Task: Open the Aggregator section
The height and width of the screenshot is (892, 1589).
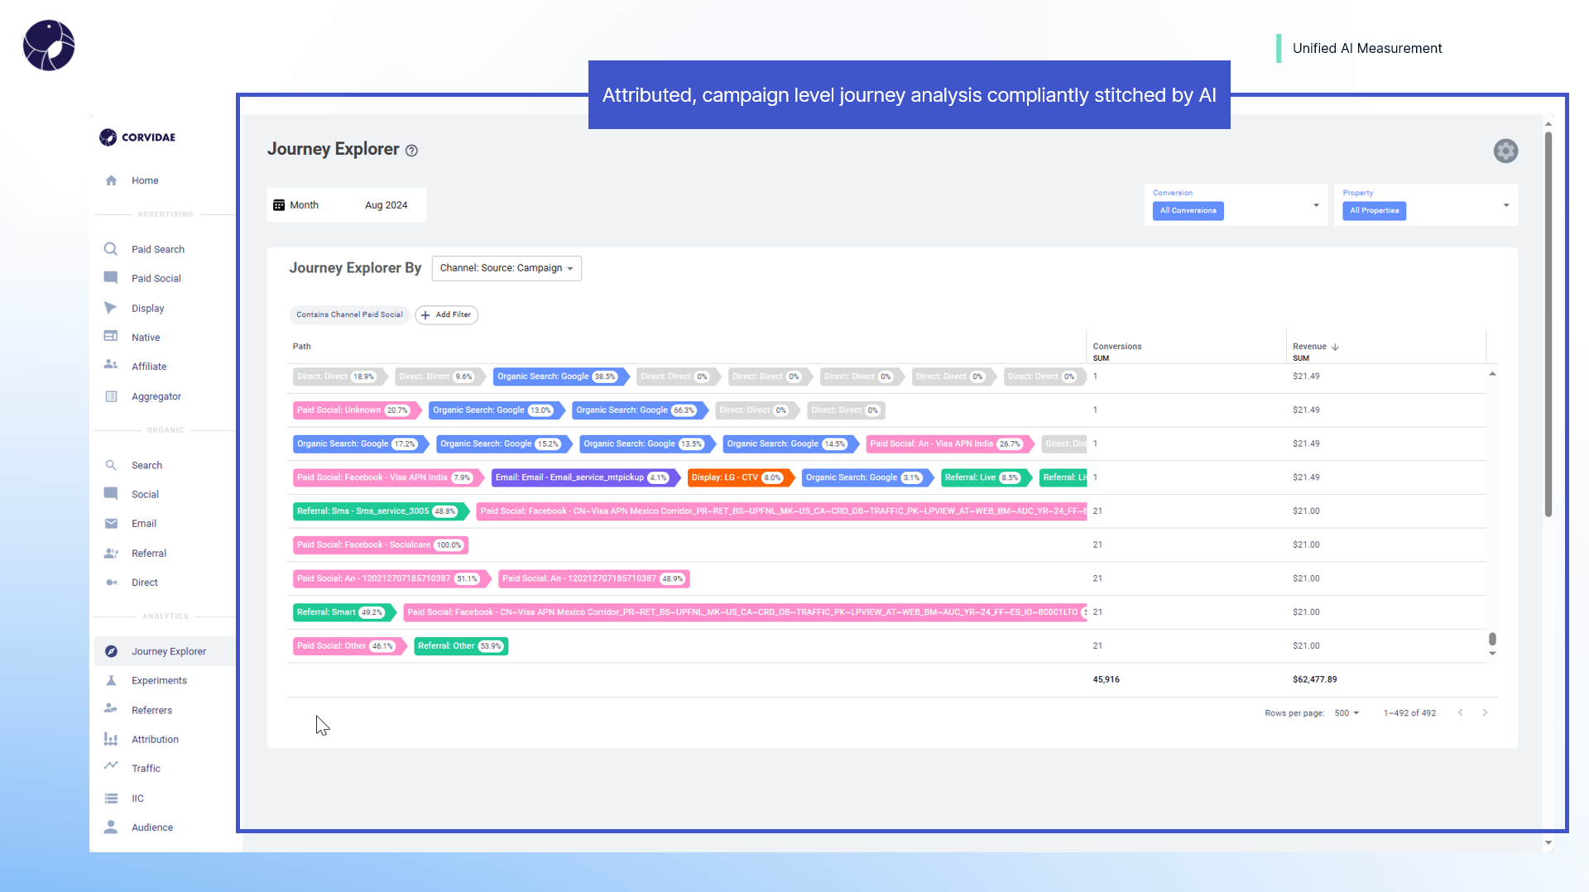Action: pyautogui.click(x=154, y=396)
